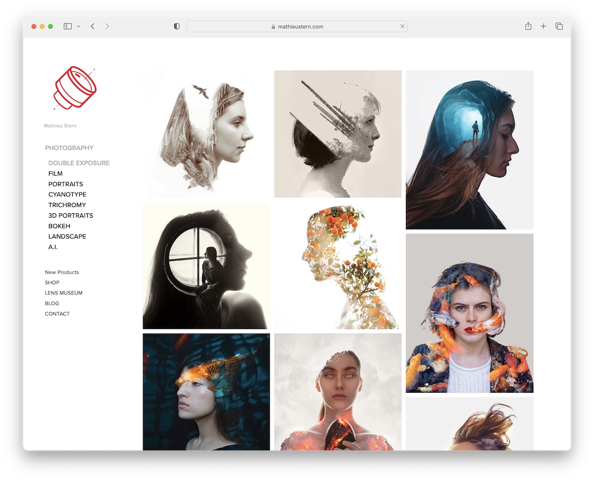Stop loading with address bar X
Image resolution: width=594 pixels, height=481 pixels.
click(x=402, y=26)
